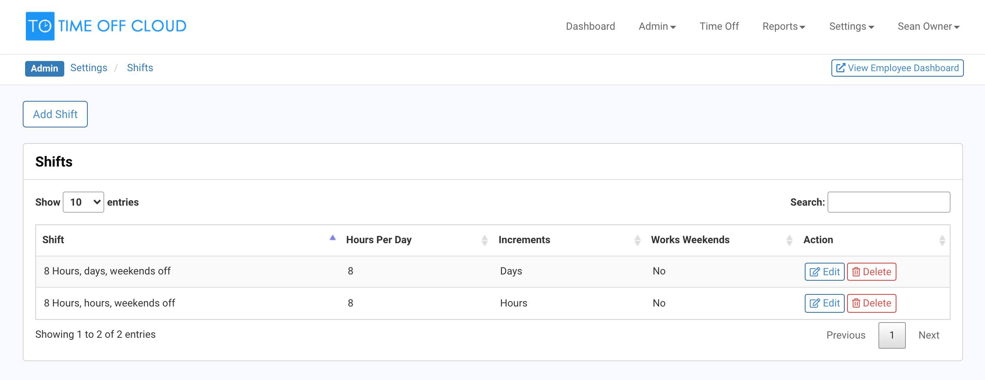
Task: Edit the '8 Hours, days, weekends off' shift
Action: [824, 272]
